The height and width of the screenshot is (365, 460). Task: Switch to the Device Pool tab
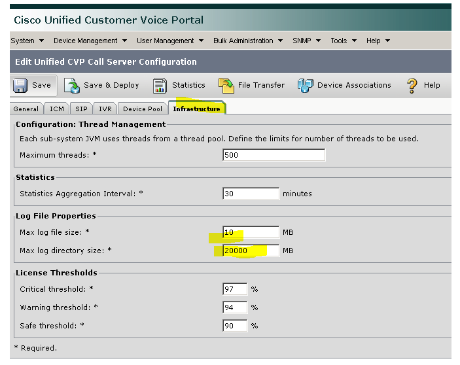pyautogui.click(x=143, y=109)
